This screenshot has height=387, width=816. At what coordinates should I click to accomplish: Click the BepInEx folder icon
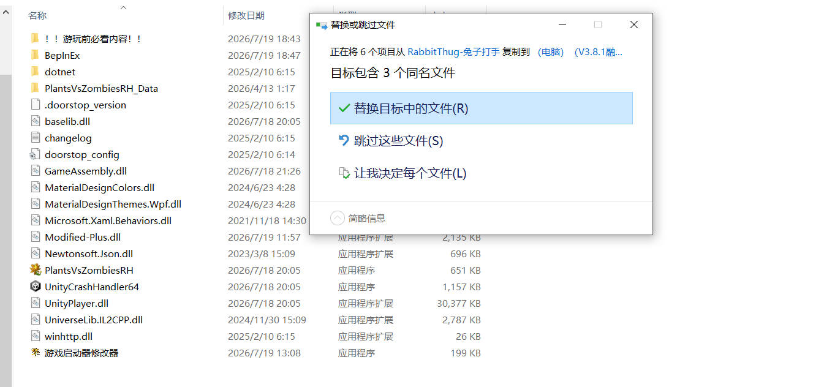pos(35,55)
